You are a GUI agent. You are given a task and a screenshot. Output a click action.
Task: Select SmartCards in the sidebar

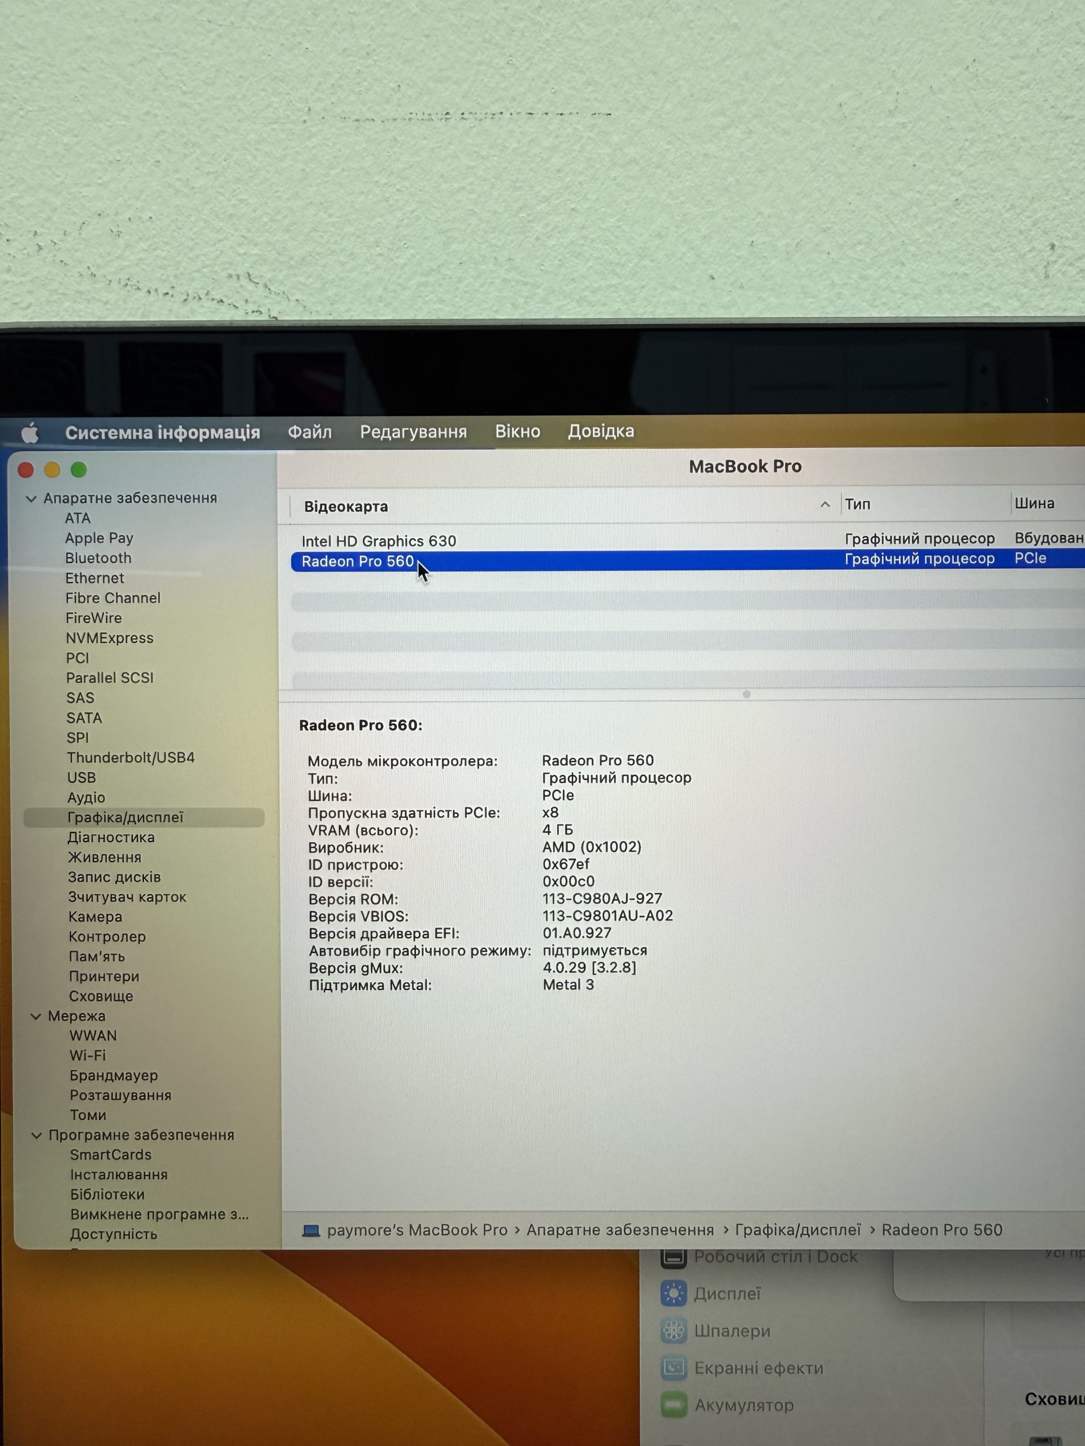(111, 1155)
